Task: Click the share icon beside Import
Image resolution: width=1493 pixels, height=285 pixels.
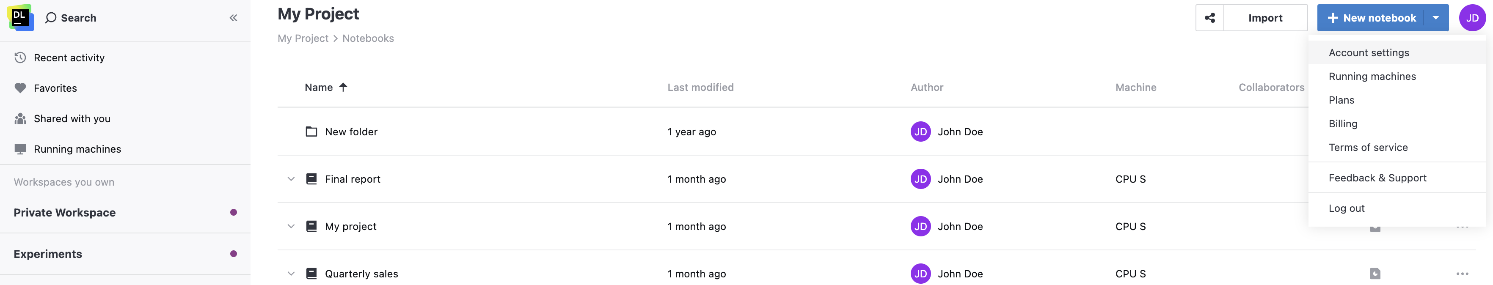Action: [x=1209, y=17]
